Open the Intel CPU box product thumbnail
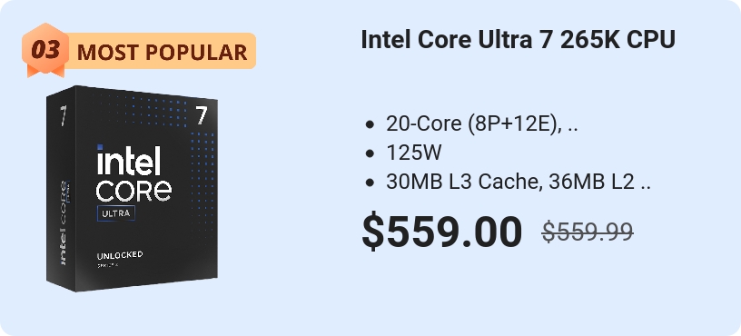This screenshot has width=741, height=336. pyautogui.click(x=132, y=189)
